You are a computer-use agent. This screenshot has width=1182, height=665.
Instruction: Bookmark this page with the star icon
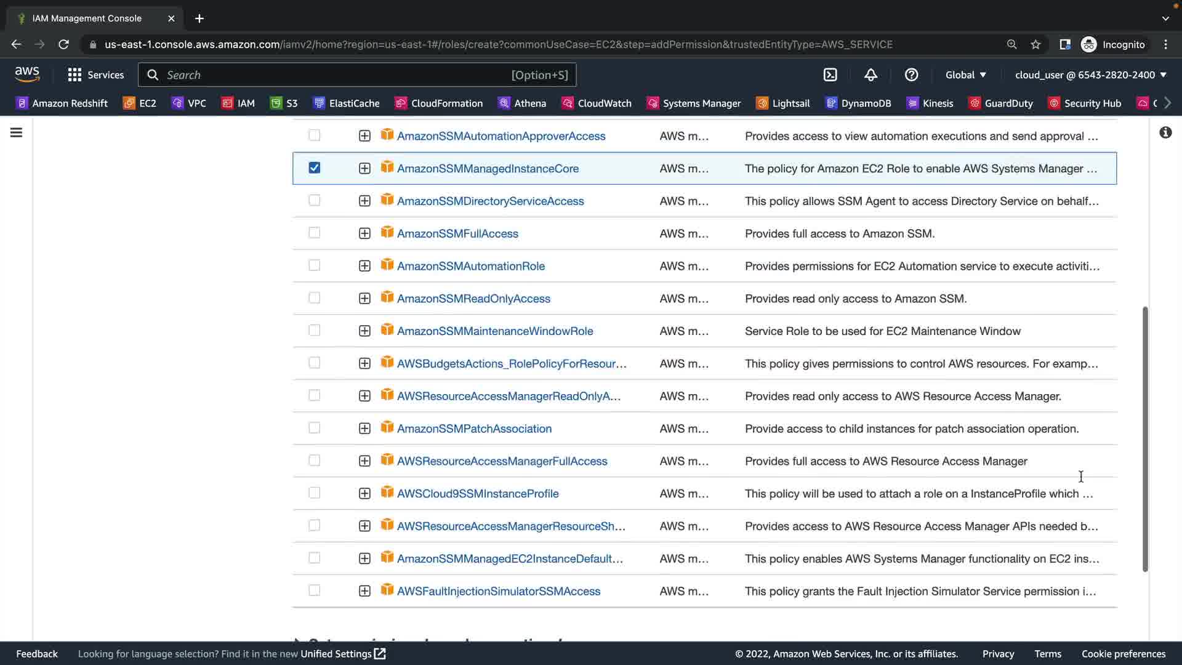pos(1035,44)
